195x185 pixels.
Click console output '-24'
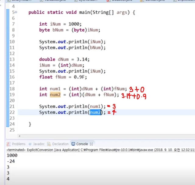(11, 161)
